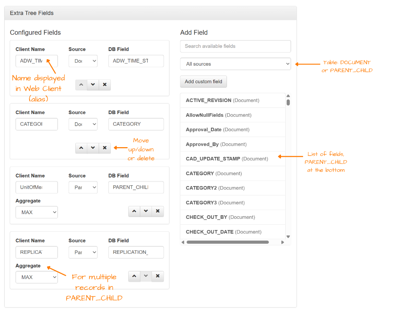Viewport: 415px width, 313px height.
Task: Edit DB Field REPLICATION_ input
Action: [136, 252]
